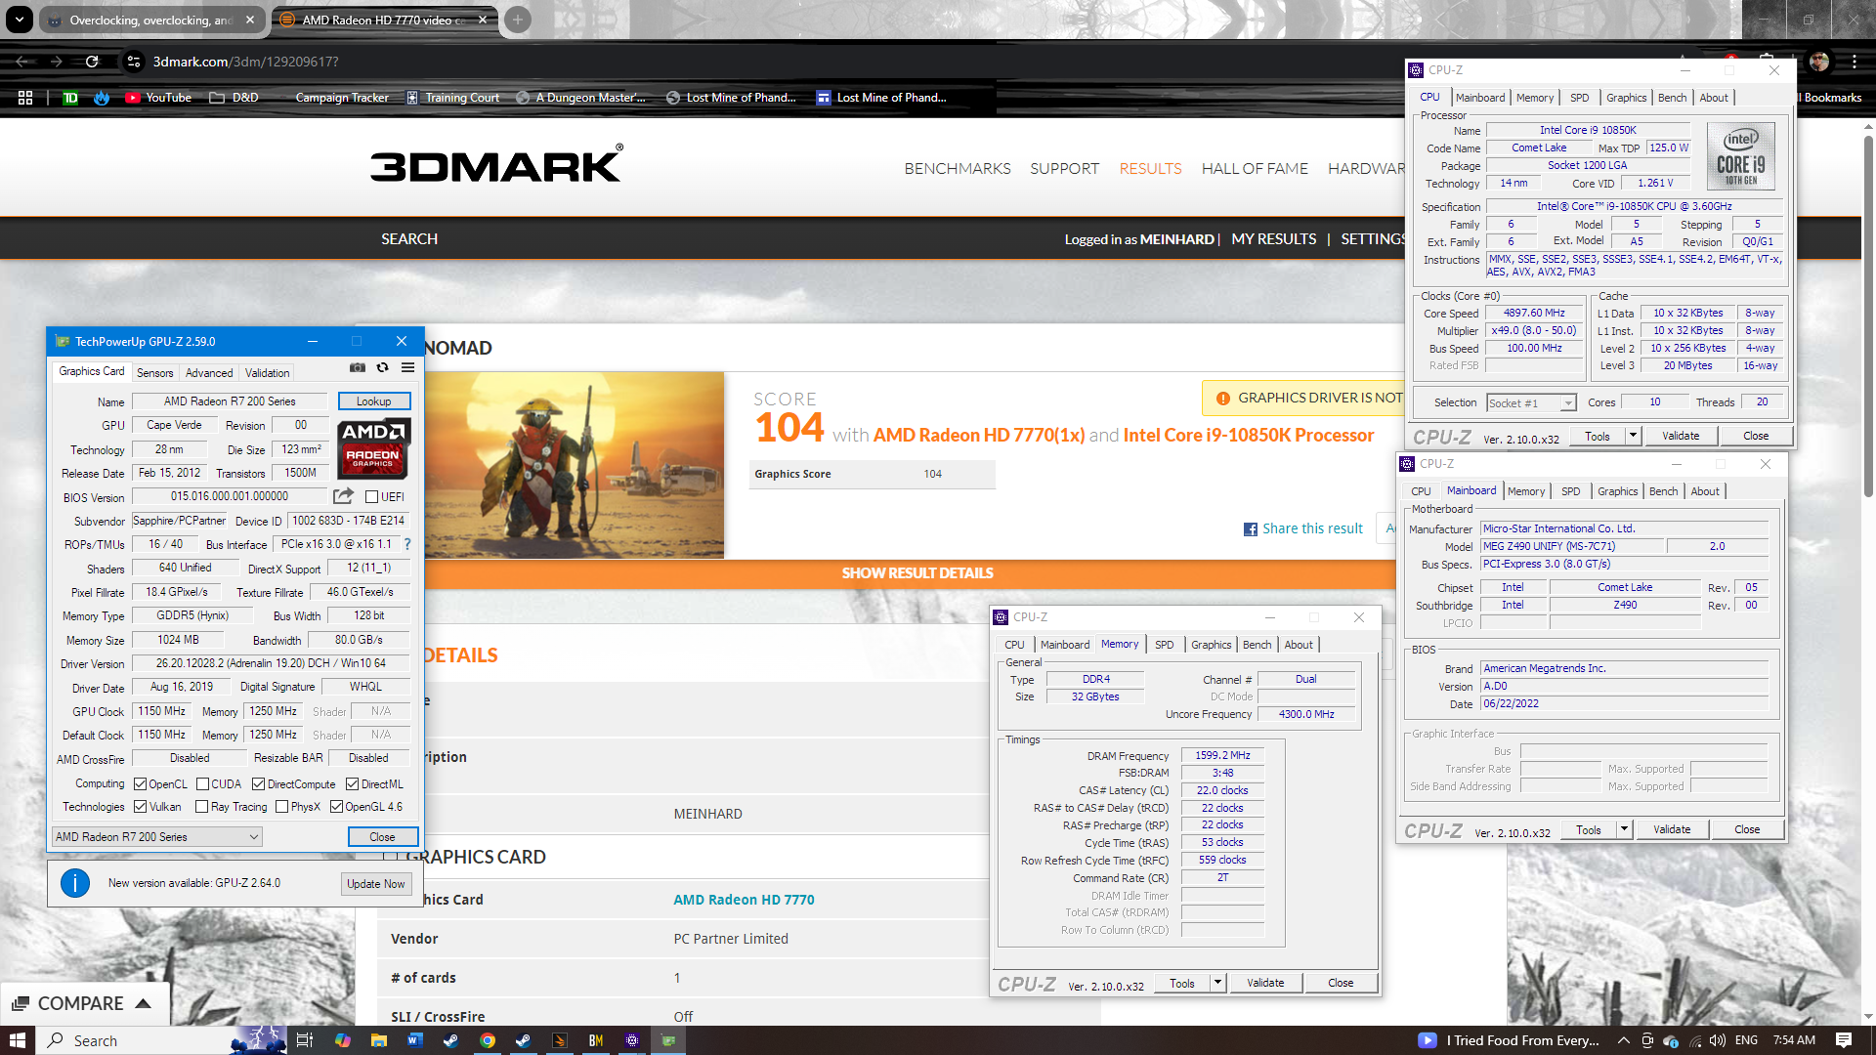The height and width of the screenshot is (1055, 1876).
Task: Expand Tools dropdown arrow in Mainboard CPU-Z window
Action: pos(1624,829)
